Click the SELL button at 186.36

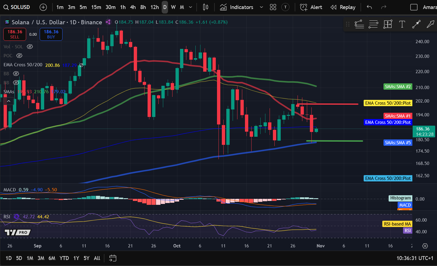tap(14, 34)
